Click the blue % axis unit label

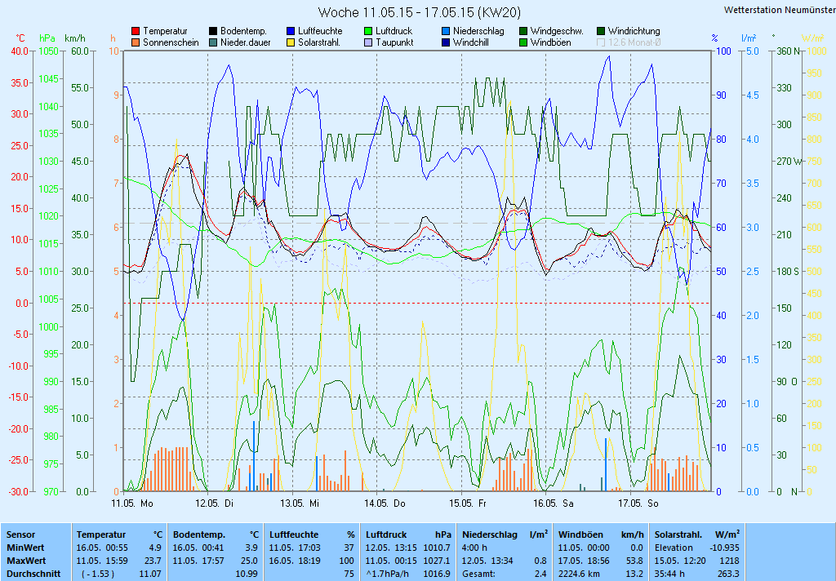click(x=714, y=38)
